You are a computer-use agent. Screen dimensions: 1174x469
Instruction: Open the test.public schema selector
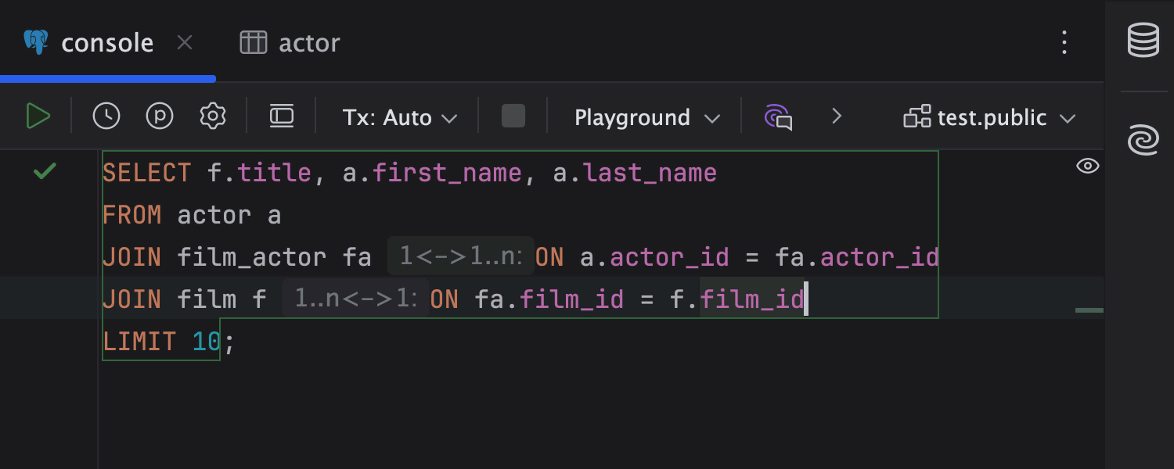point(990,118)
